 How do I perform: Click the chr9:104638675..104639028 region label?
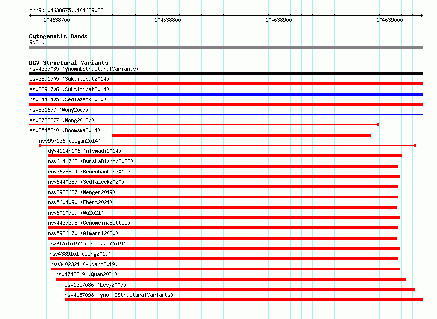click(66, 11)
